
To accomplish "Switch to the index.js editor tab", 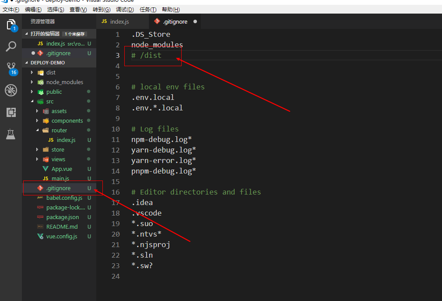I will point(123,21).
